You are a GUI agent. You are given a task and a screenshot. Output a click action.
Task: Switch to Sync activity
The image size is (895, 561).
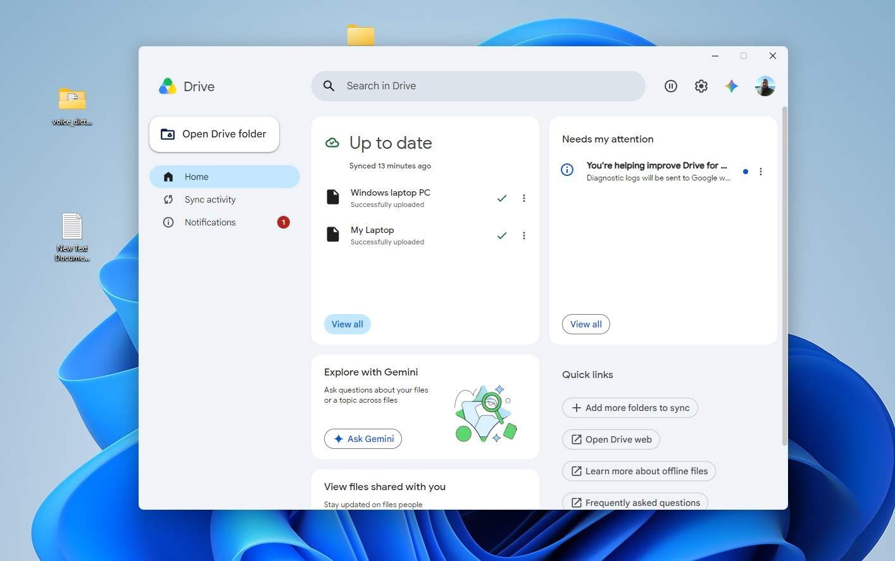(225, 199)
